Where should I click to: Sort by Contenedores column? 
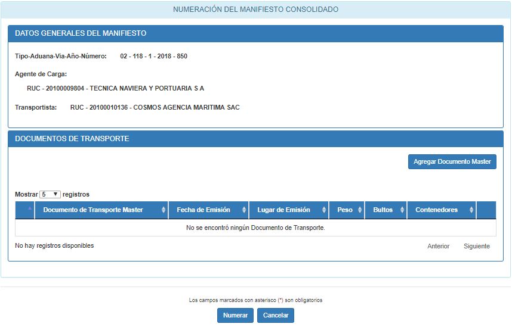point(442,210)
